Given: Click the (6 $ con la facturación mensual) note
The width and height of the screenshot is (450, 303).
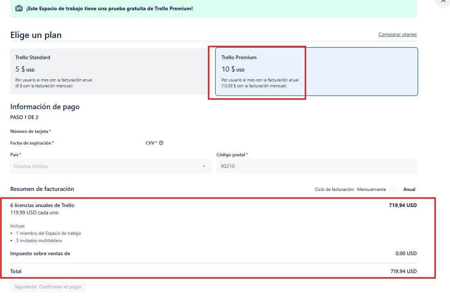Looking at the screenshot, I should (x=44, y=86).
